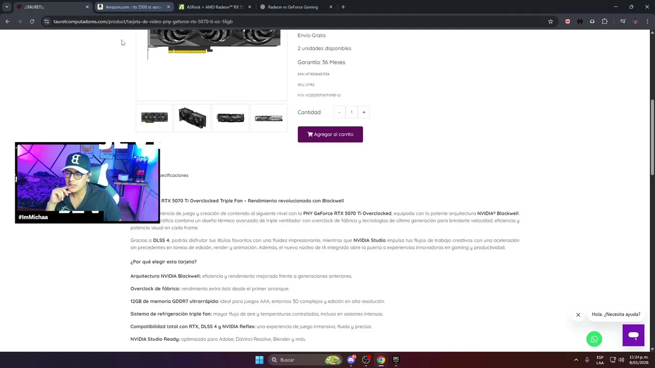Viewport: 655px width, 368px height.
Task: Open the Chrome profile avatar
Action: coord(636,21)
